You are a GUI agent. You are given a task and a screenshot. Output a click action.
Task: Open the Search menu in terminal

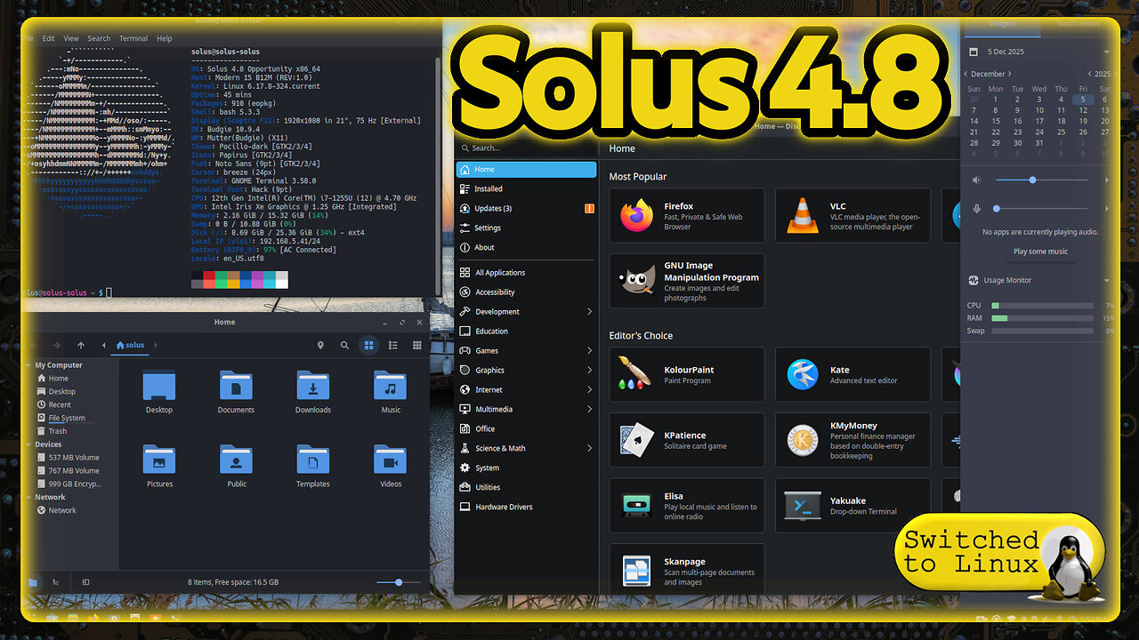point(99,38)
